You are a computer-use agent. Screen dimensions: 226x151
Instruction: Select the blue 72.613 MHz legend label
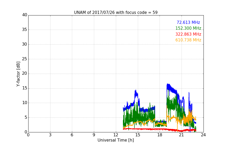[x=188, y=22]
